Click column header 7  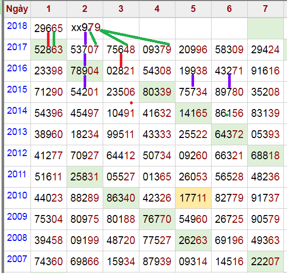[x=265, y=9]
